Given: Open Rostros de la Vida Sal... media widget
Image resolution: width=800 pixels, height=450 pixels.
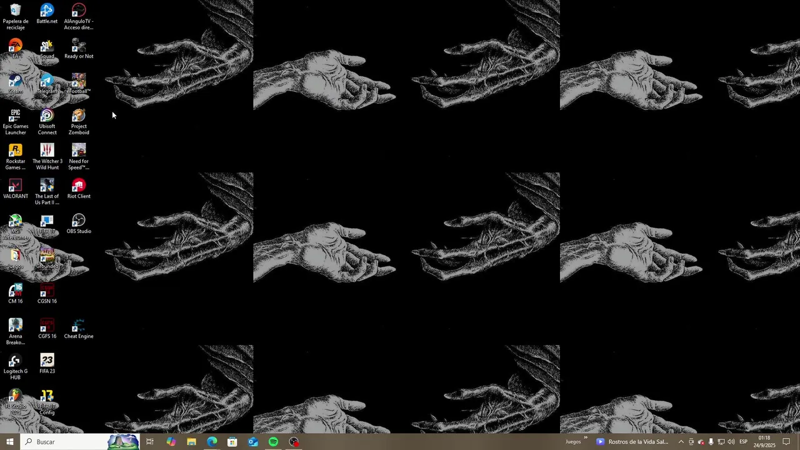Looking at the screenshot, I should click(632, 442).
